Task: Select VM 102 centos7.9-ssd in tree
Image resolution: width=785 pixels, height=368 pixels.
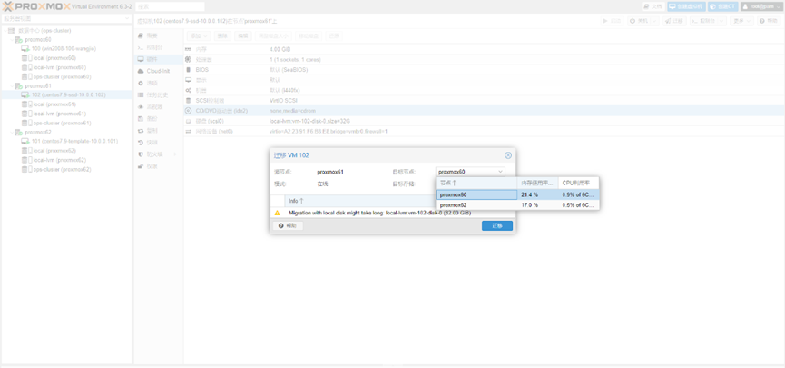Action: point(68,94)
